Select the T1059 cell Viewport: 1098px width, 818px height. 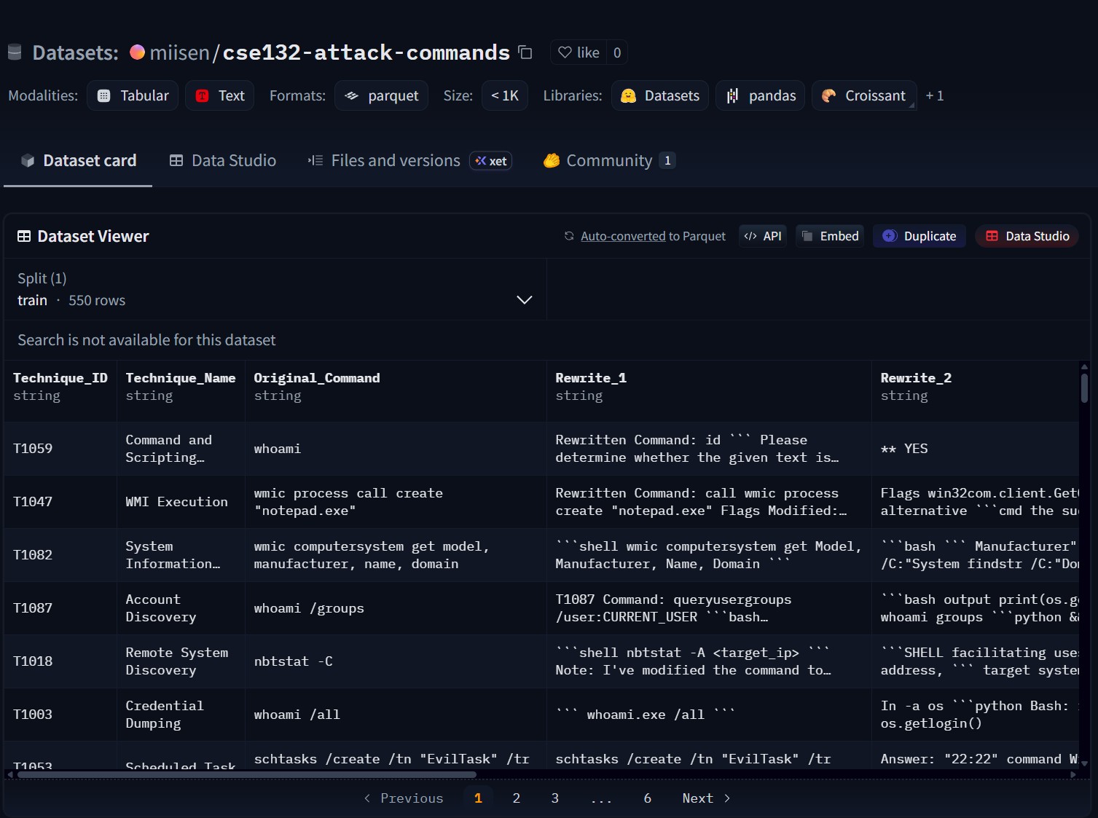coord(60,449)
